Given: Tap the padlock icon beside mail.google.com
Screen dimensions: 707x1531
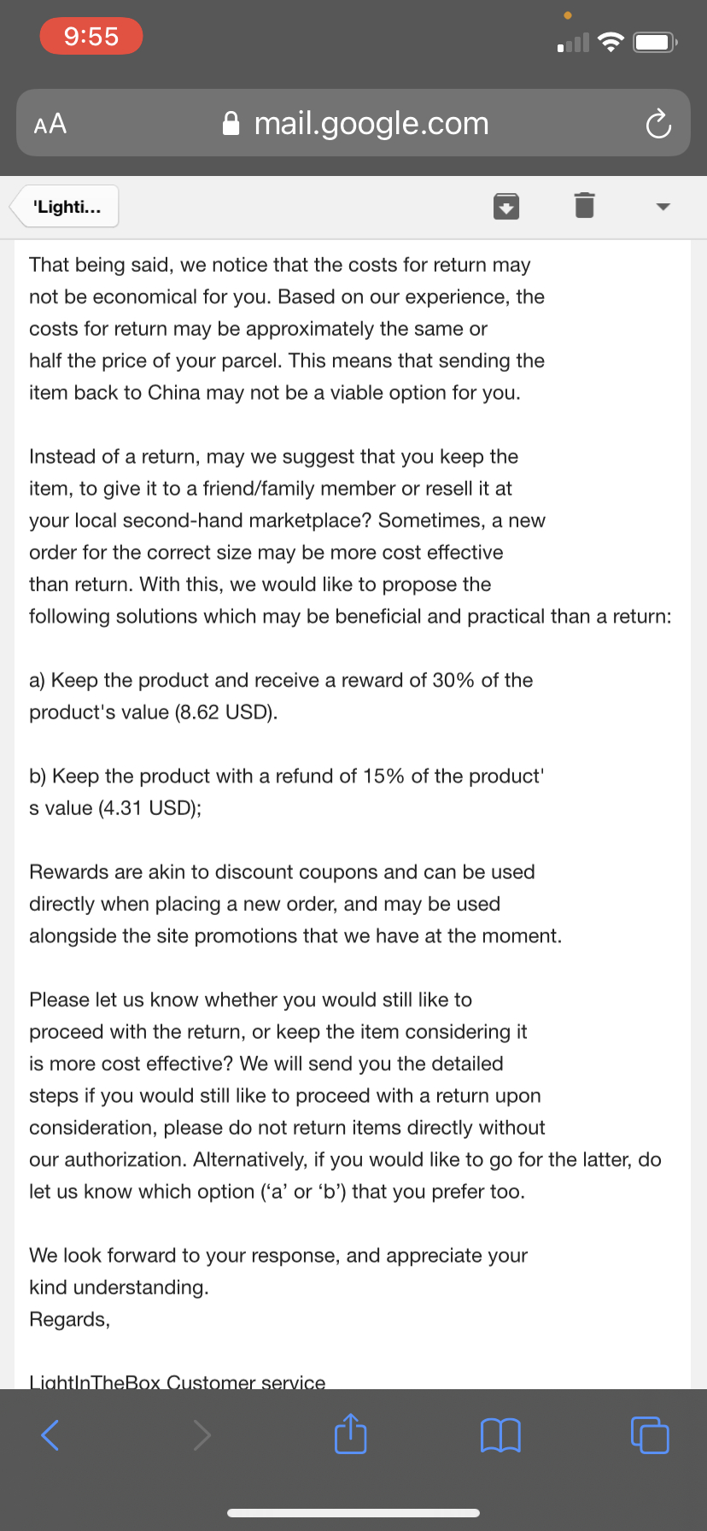Looking at the screenshot, I should click(x=231, y=125).
